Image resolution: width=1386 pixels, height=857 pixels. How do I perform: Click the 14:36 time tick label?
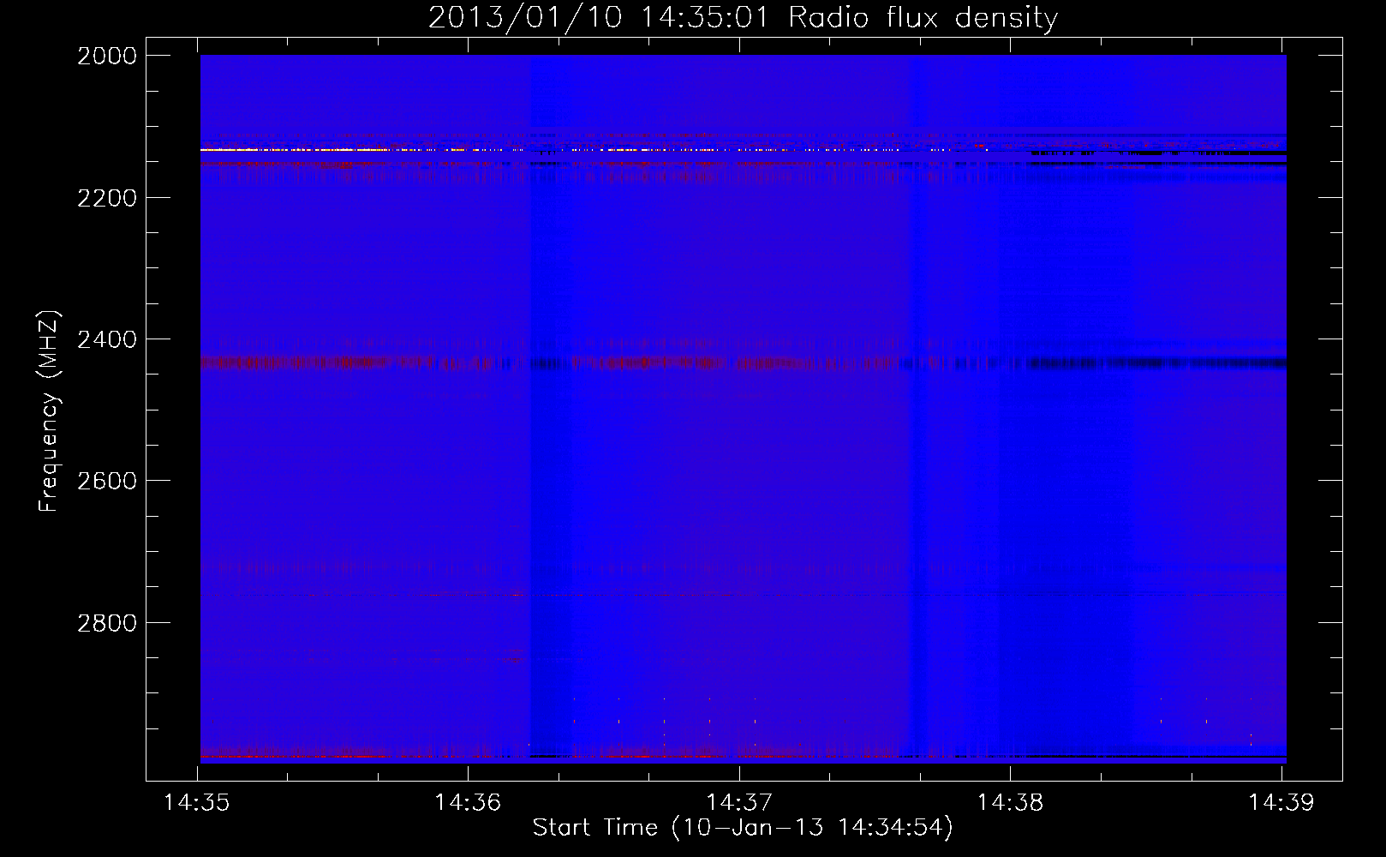click(x=468, y=803)
